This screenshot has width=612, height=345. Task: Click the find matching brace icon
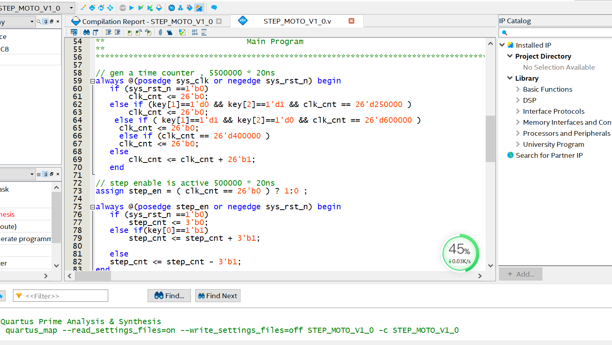click(96, 32)
